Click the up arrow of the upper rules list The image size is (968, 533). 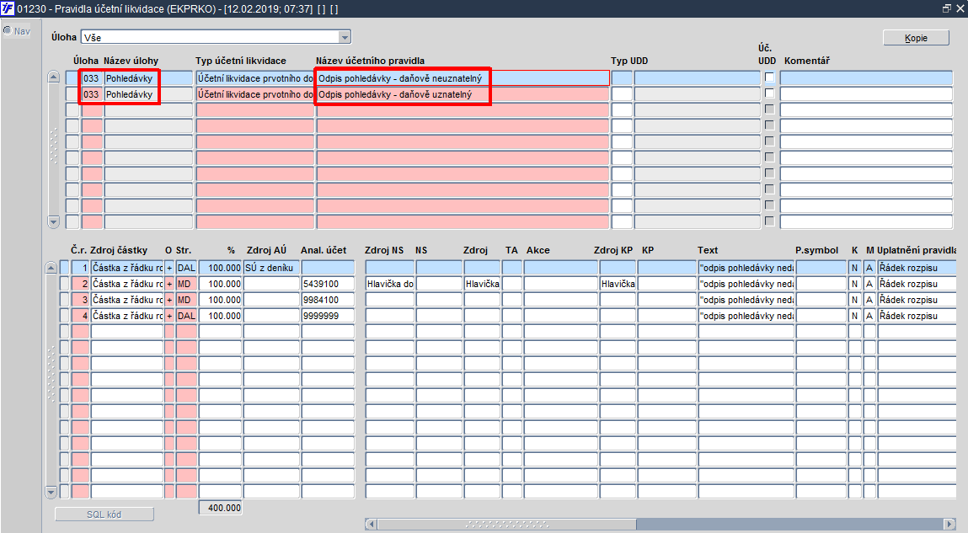click(x=53, y=77)
